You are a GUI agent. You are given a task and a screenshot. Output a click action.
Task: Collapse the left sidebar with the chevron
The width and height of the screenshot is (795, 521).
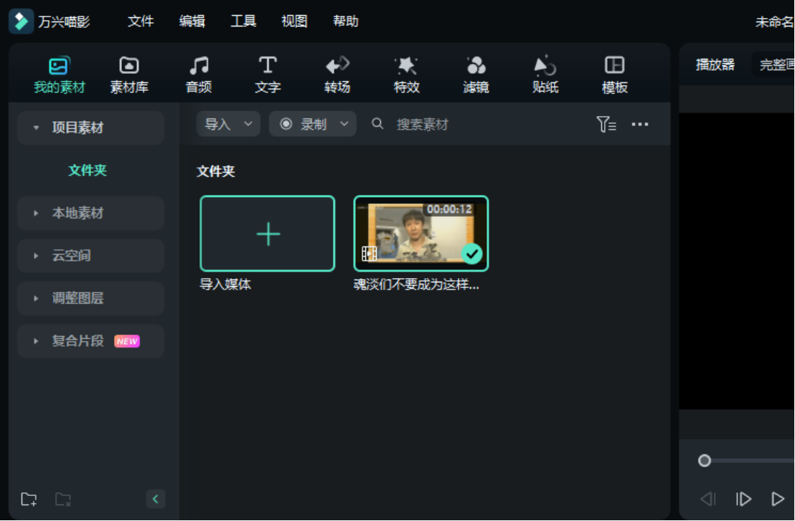(x=156, y=499)
